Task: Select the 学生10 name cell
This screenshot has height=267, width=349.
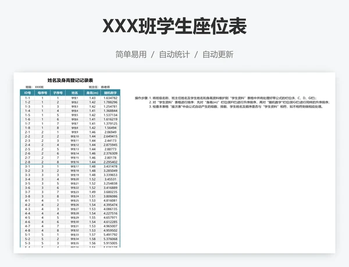Action: pos(74,136)
